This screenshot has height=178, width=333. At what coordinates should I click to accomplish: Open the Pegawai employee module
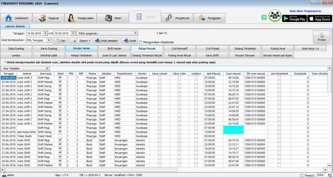(x=48, y=18)
